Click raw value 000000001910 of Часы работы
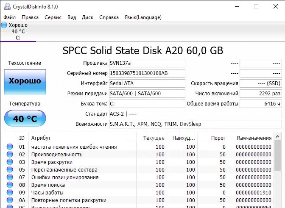This screenshot has width=285, height=208. [x=254, y=193]
